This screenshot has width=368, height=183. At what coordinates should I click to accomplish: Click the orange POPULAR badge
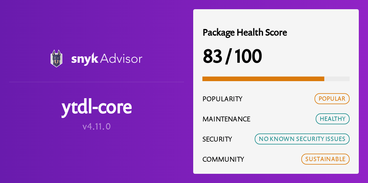[332, 99]
